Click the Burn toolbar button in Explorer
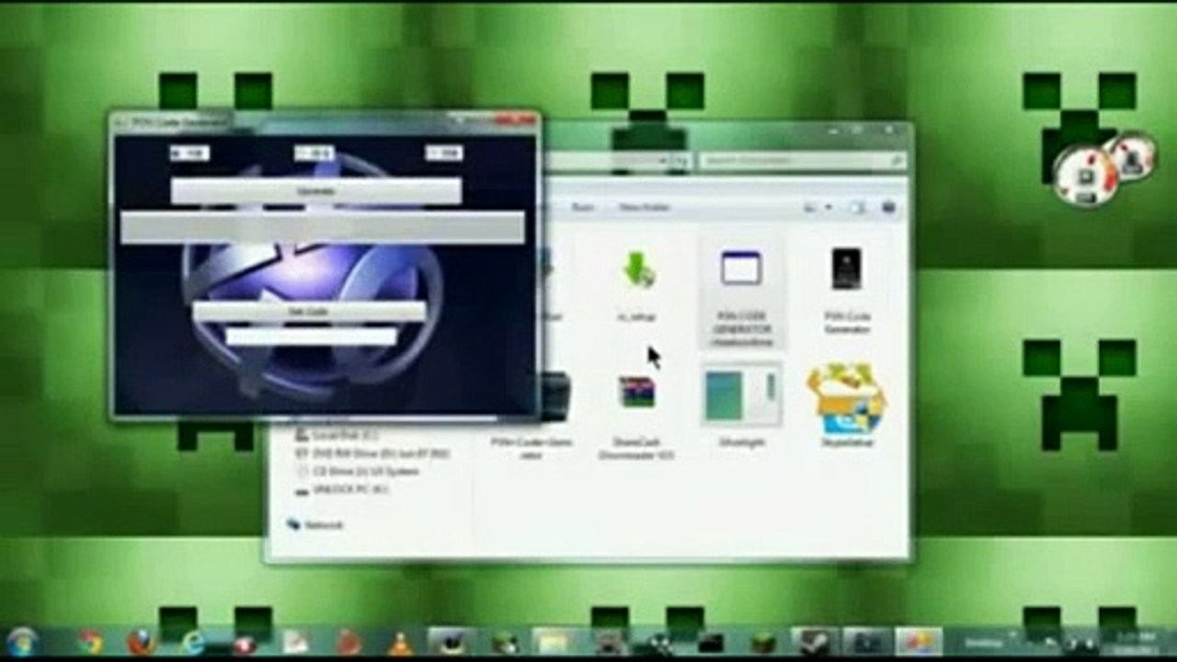Viewport: 1177px width, 662px height. 582,208
